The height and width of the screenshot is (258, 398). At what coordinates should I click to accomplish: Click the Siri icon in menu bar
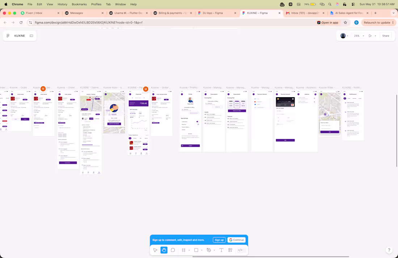coord(337,4)
